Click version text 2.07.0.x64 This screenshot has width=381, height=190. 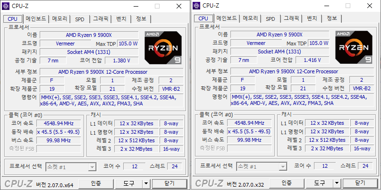click(x=55, y=185)
